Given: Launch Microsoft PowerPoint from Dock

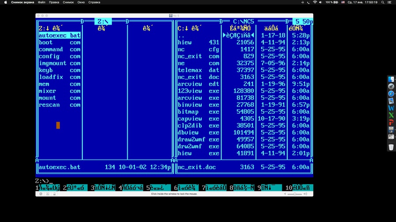Looking at the screenshot, I should click(391, 122).
